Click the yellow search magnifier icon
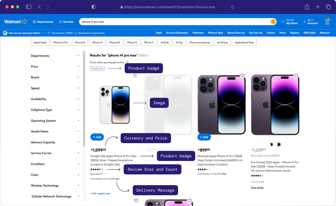 [x=272, y=21]
